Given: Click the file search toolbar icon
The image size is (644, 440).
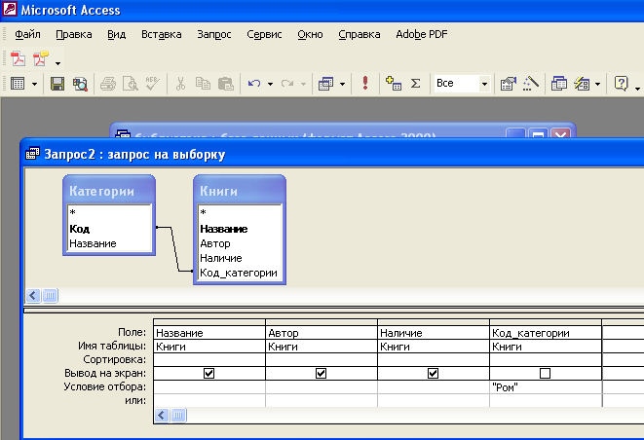Looking at the screenshot, I should (x=80, y=84).
